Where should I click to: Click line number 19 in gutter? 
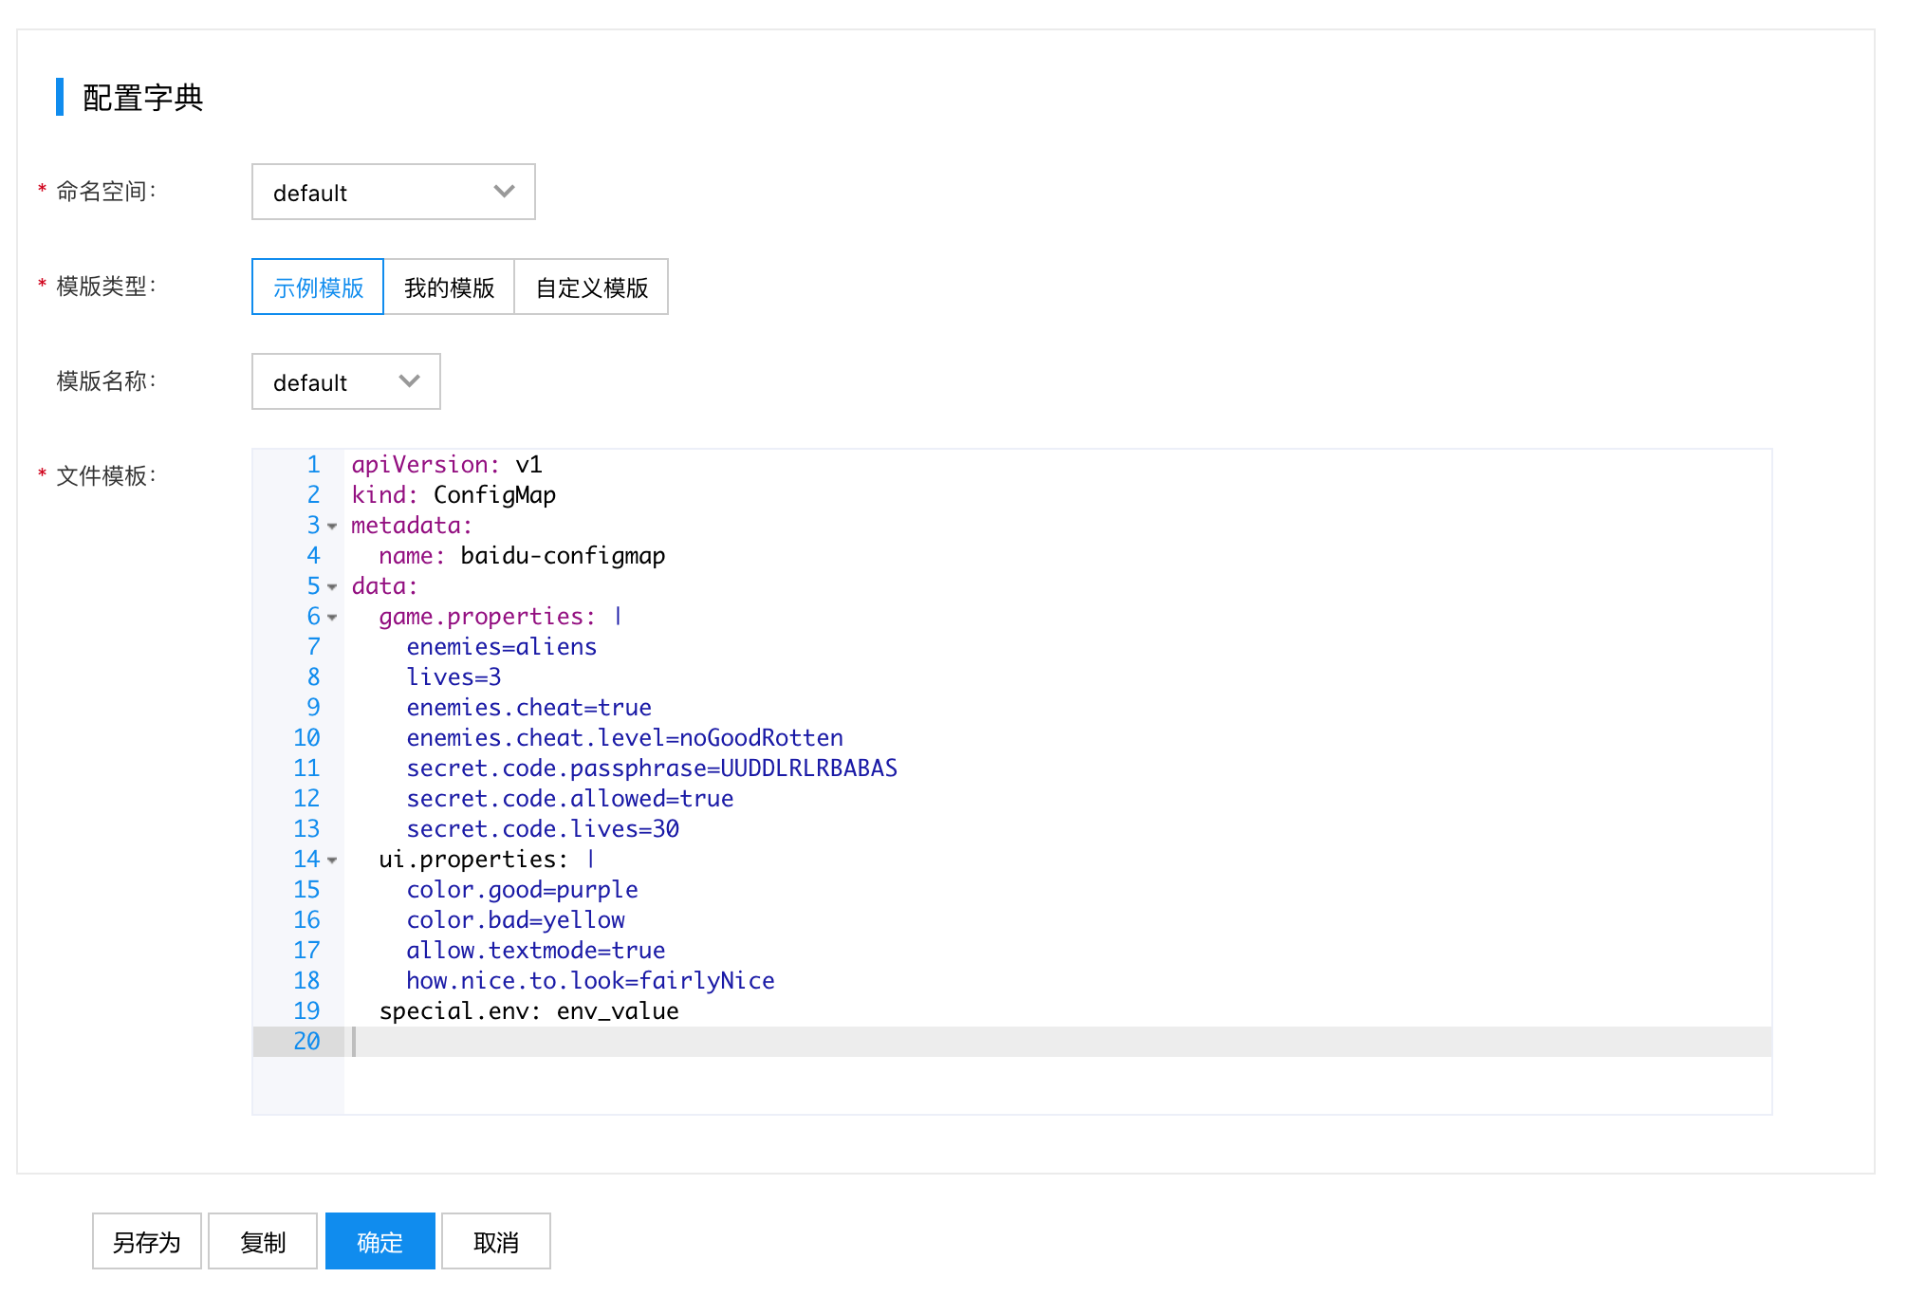(306, 1011)
